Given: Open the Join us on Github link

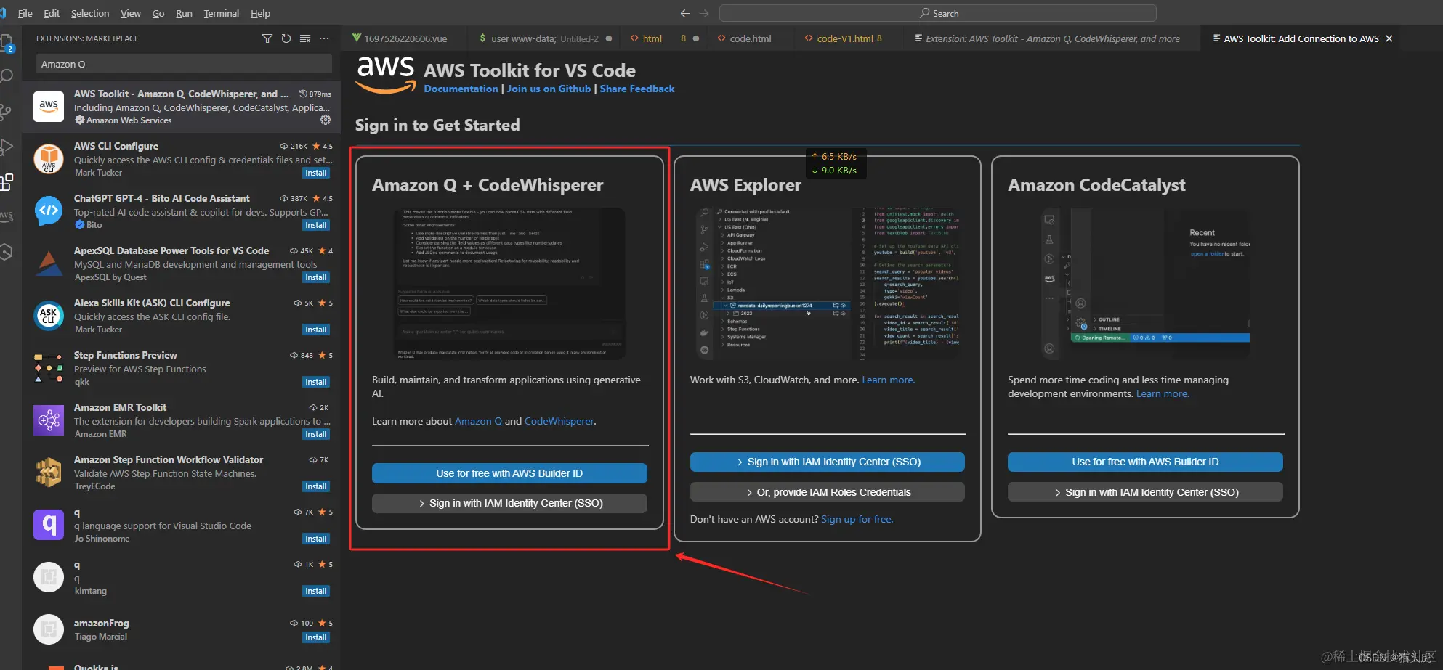Looking at the screenshot, I should click(x=549, y=89).
